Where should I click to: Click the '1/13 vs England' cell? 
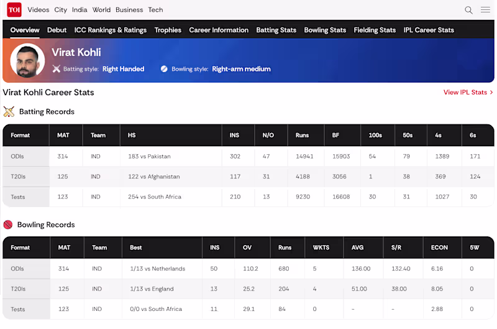point(152,289)
